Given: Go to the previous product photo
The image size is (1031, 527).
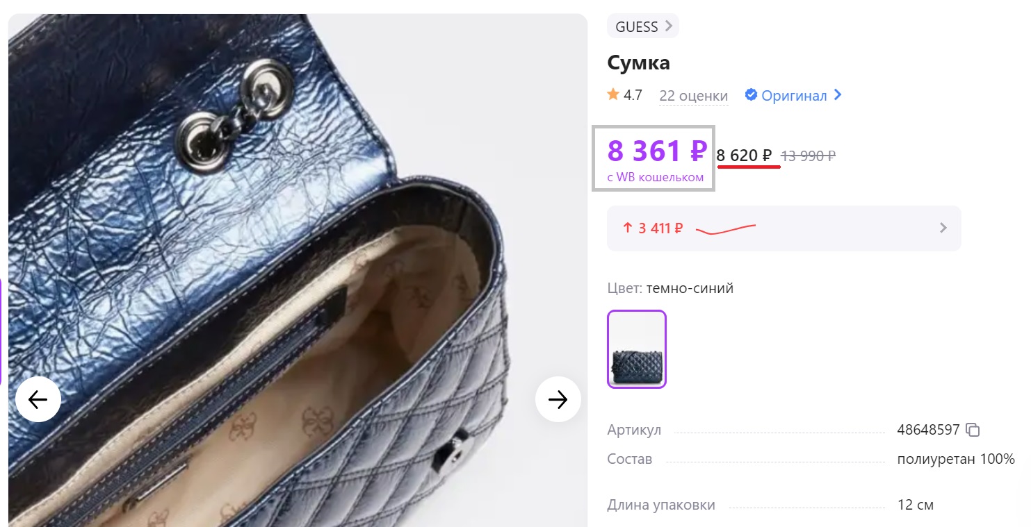Looking at the screenshot, I should [38, 399].
